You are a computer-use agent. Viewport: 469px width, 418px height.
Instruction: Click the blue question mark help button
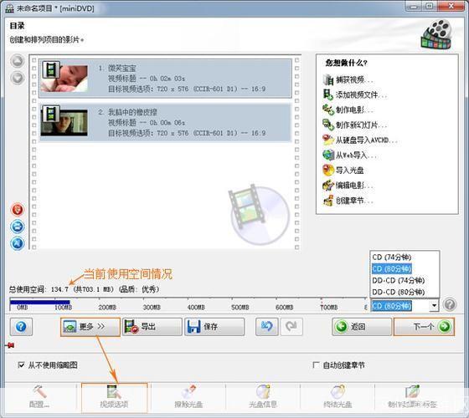coord(21,327)
